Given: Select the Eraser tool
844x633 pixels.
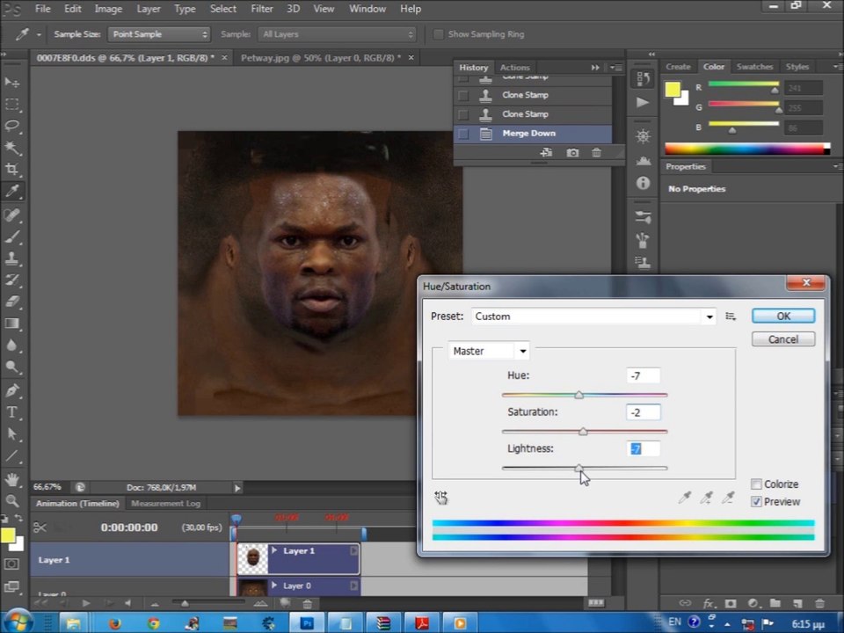Looking at the screenshot, I should pyautogui.click(x=11, y=302).
